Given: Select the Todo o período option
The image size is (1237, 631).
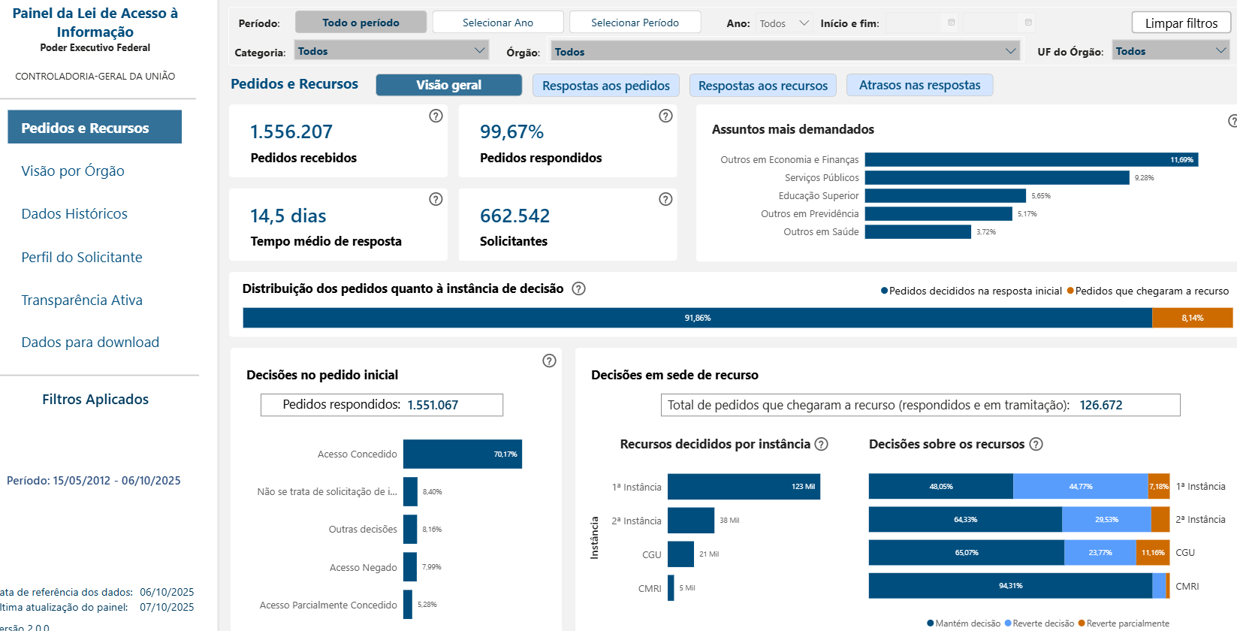Looking at the screenshot, I should tap(361, 23).
